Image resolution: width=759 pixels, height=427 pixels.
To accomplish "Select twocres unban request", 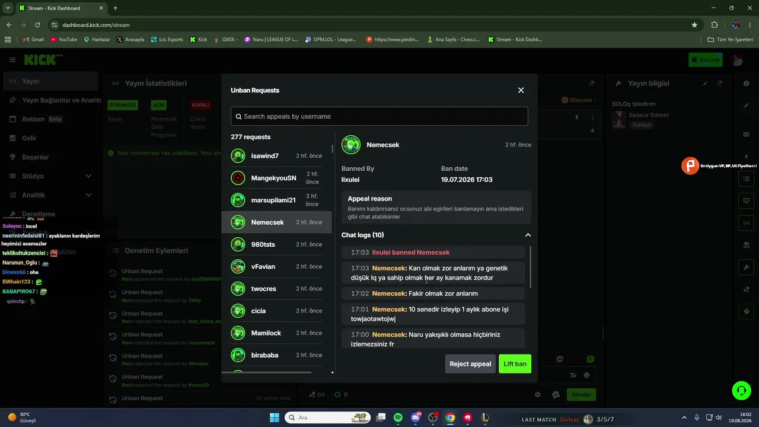I will (x=276, y=289).
